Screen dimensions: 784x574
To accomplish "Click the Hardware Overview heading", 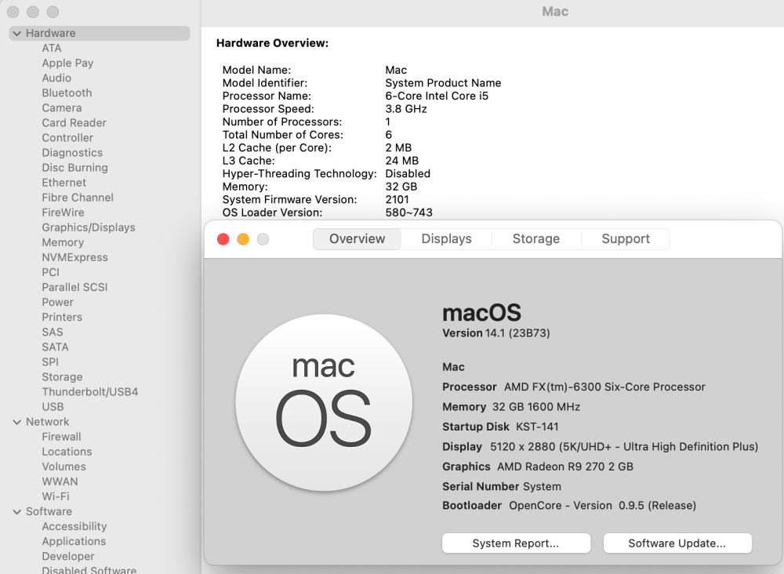I will coord(273,43).
